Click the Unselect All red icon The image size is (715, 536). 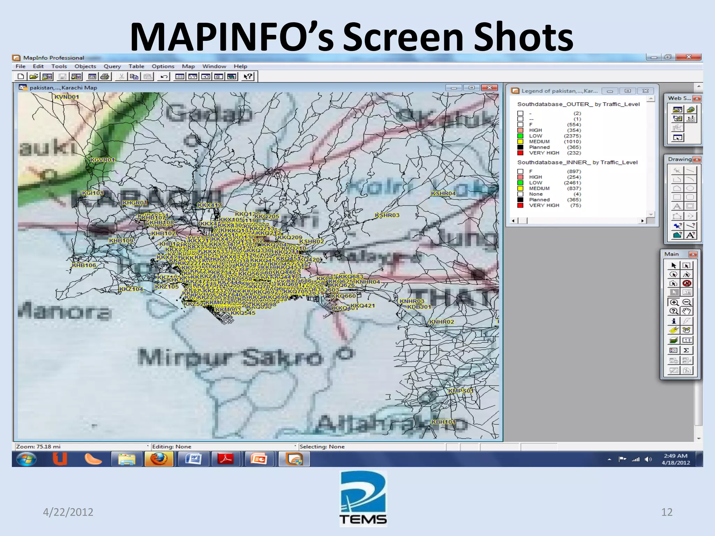click(x=687, y=283)
